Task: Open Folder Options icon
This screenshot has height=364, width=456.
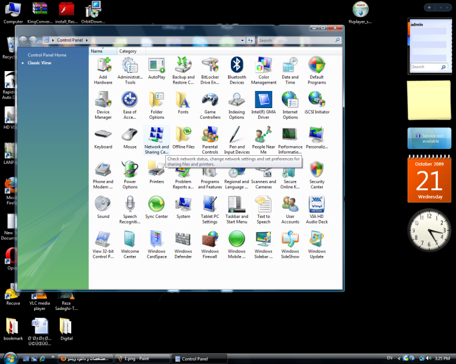Action: [x=156, y=105]
